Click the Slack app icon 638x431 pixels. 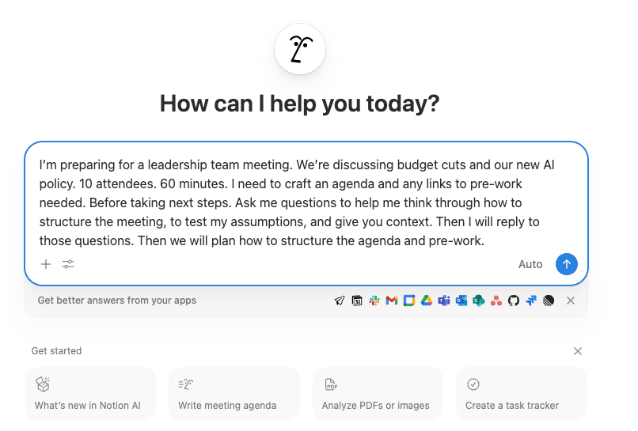click(374, 301)
